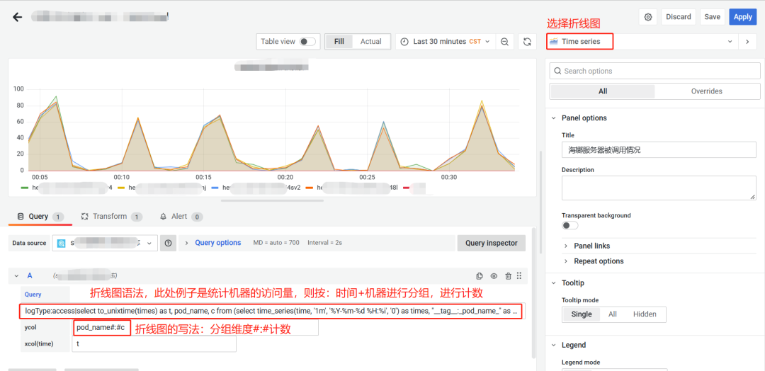Open the Data source dropdown
This screenshot has width=765, height=371.
point(105,243)
